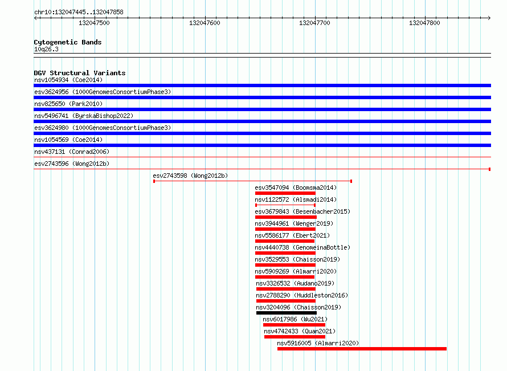Open the esv3624956 1000GenomesConsortiumPhase3 variant label
The image size is (507, 371).
pos(103,92)
